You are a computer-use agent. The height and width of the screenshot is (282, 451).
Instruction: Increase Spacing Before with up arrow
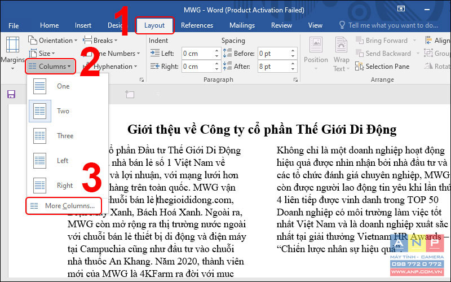(293, 51)
